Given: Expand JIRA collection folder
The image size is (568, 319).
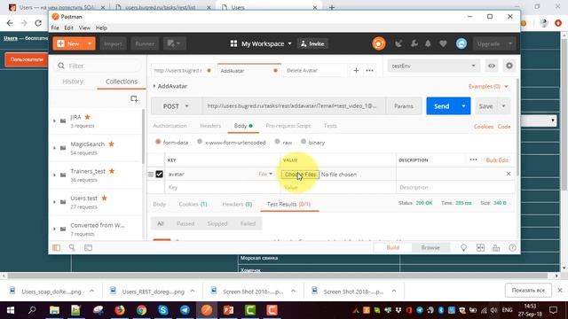Looking at the screenshot, I should tap(55, 121).
